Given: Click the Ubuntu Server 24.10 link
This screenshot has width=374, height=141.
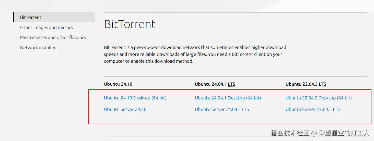Looking at the screenshot, I should coord(125,109).
